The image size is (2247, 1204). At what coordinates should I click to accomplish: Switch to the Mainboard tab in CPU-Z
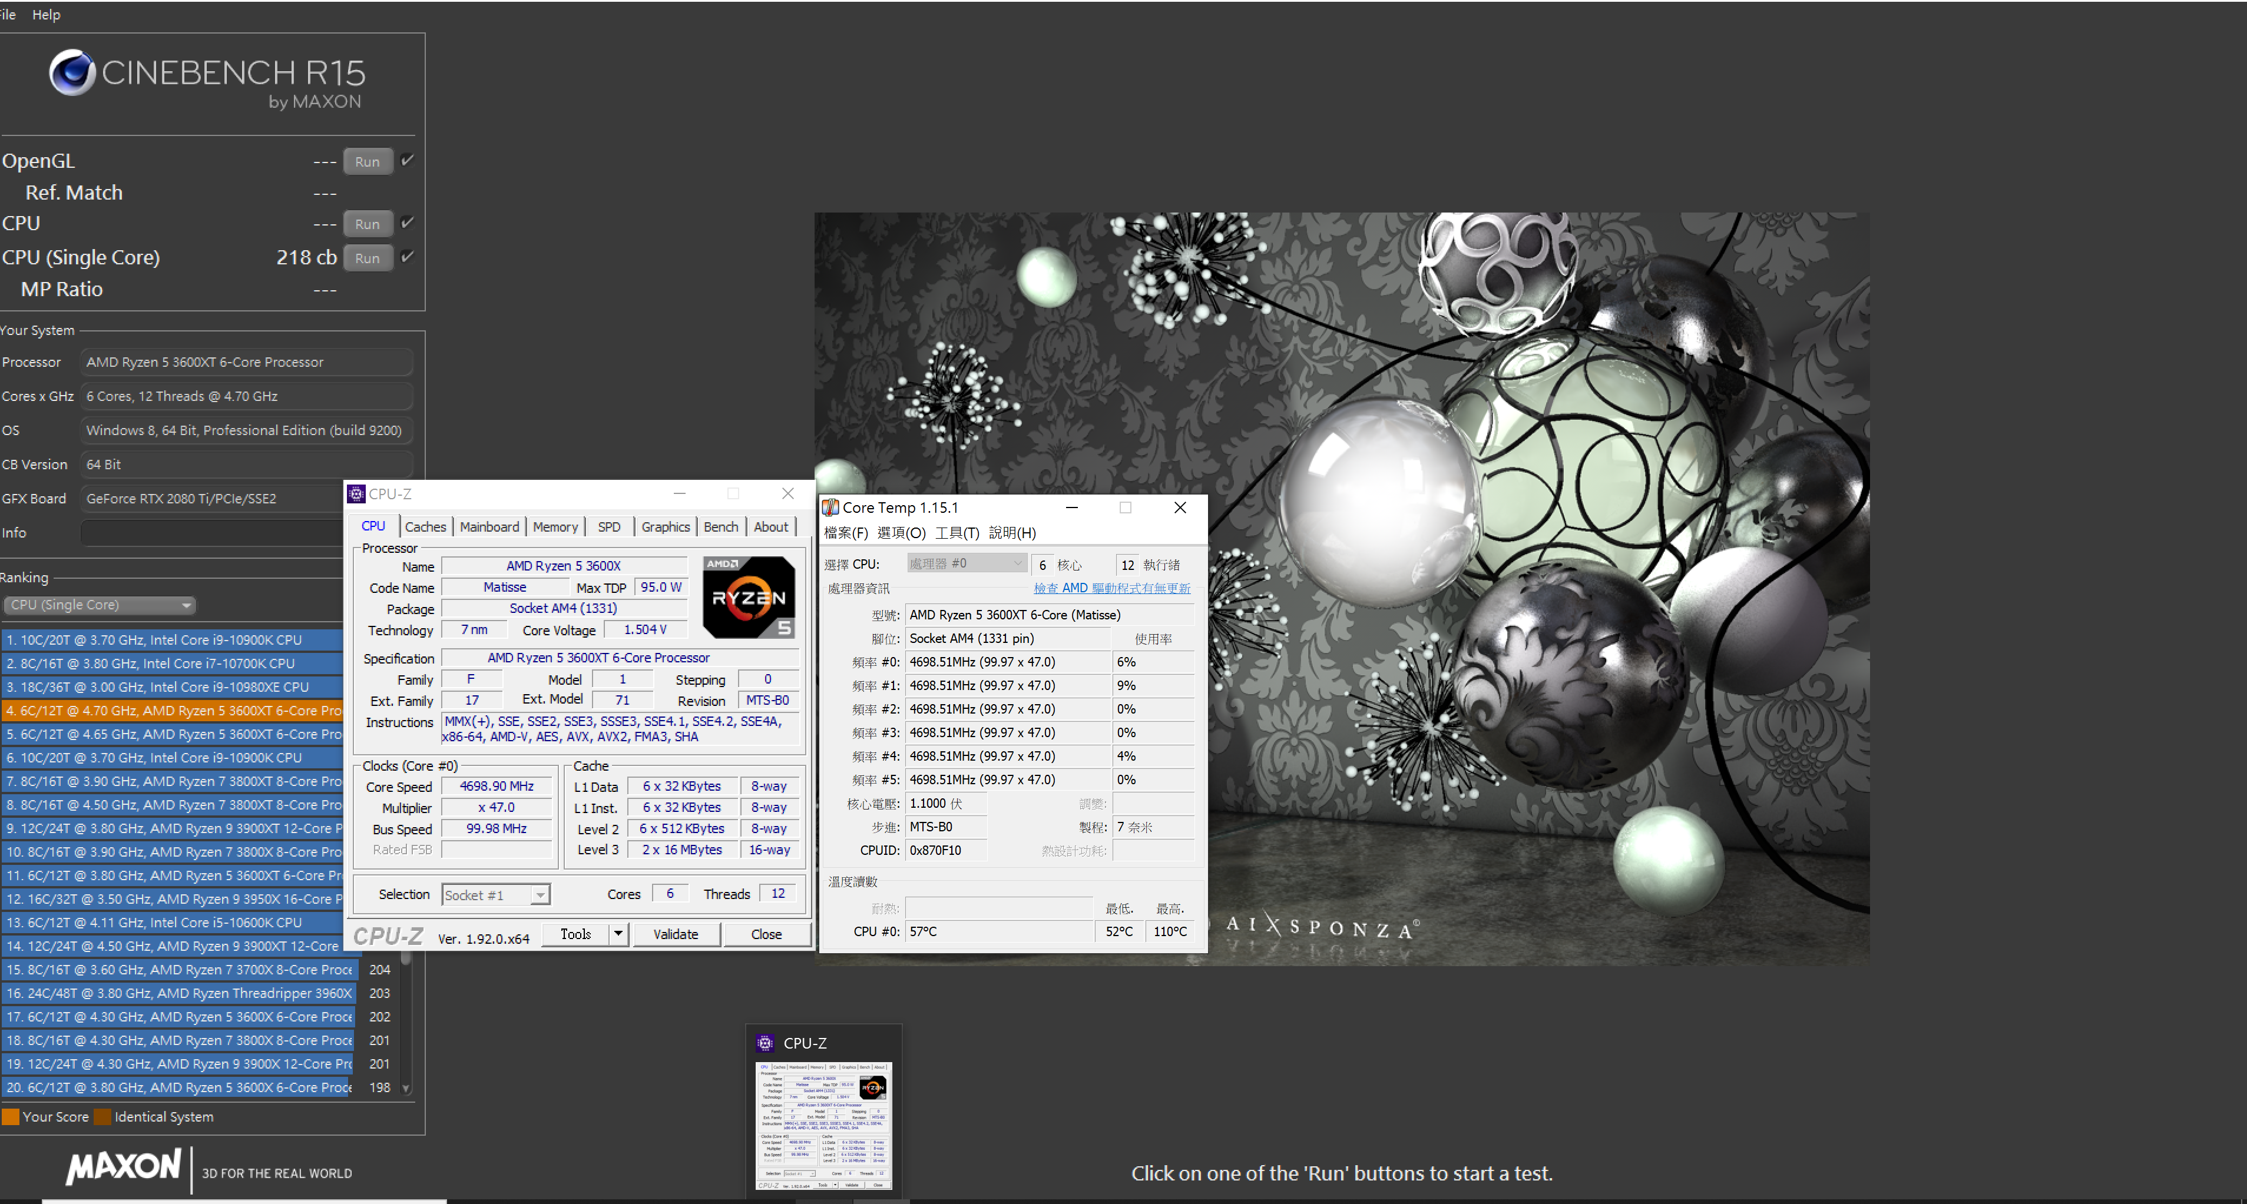pyautogui.click(x=489, y=526)
